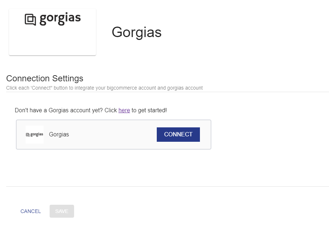Viewport: 329px width, 231px height.
Task: Select the small Gorgias logo in connection card
Action: pyautogui.click(x=35, y=135)
